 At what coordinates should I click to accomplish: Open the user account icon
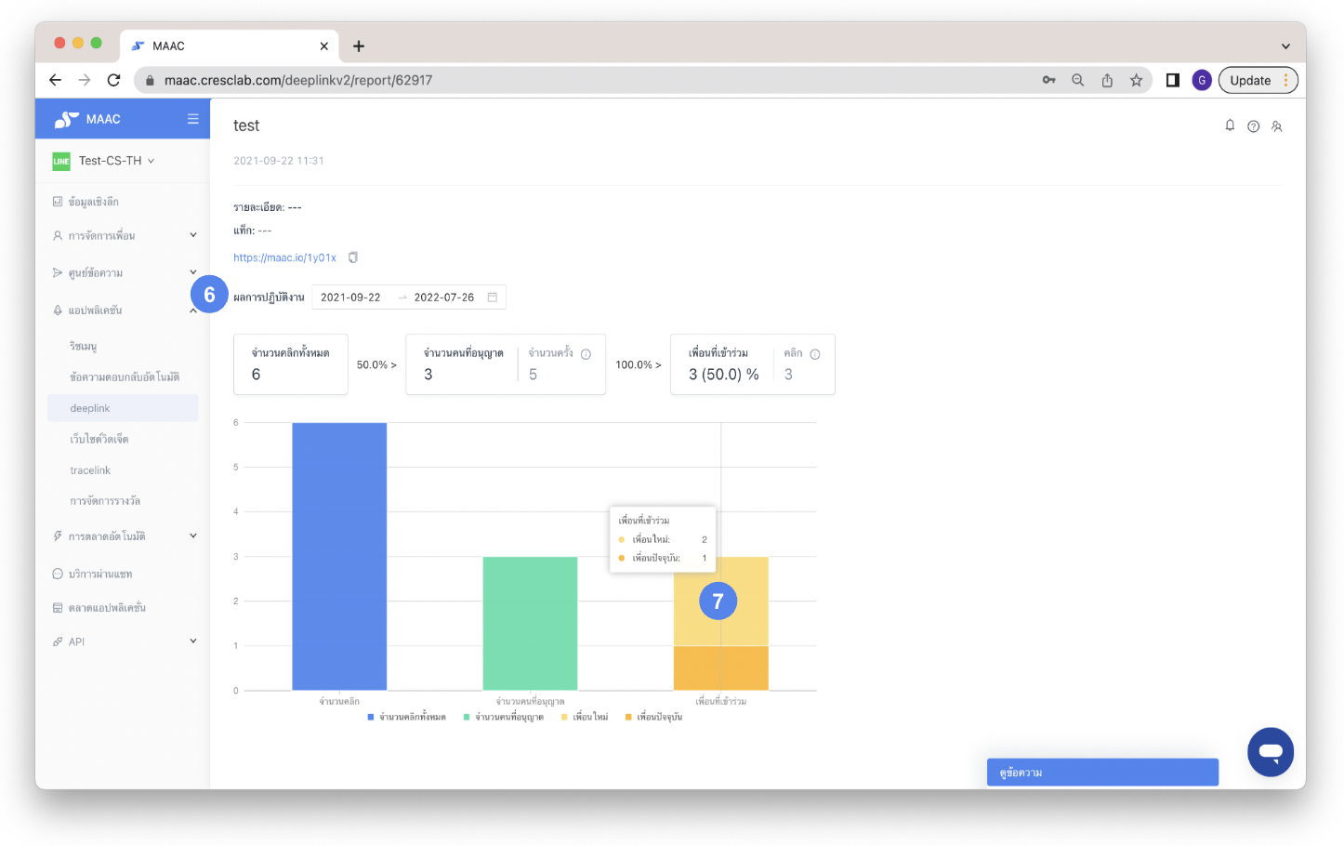pos(1277,126)
